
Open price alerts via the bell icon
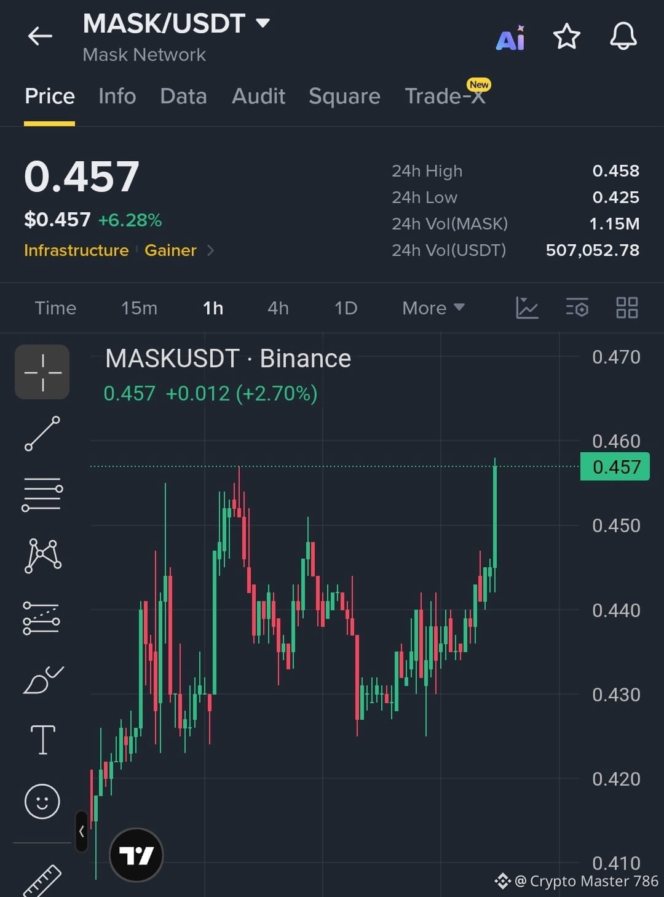coord(623,36)
